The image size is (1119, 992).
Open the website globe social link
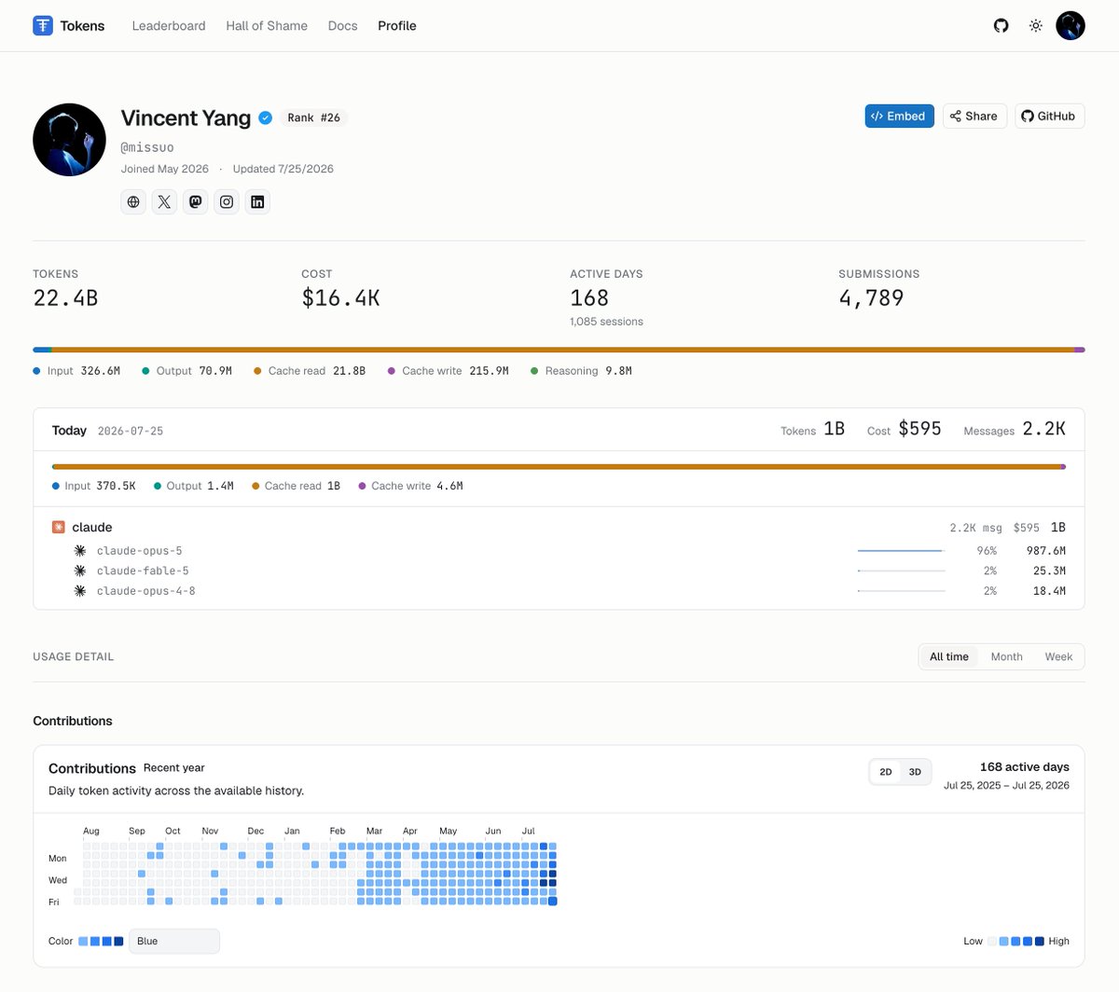pyautogui.click(x=133, y=201)
